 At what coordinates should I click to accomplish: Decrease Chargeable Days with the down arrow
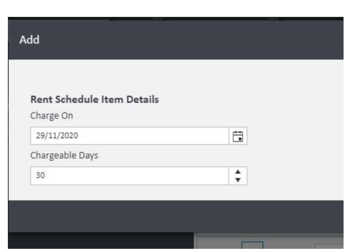pyautogui.click(x=238, y=179)
